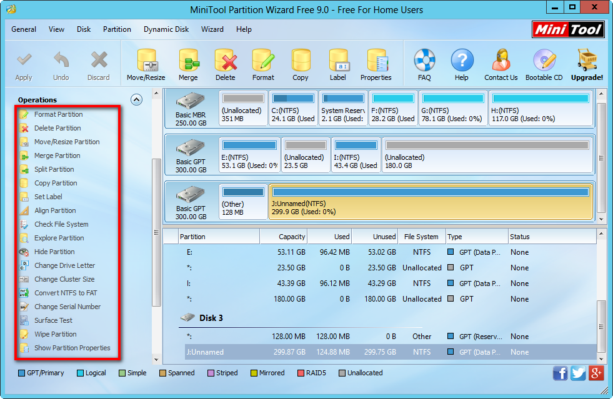Click Set Label in Operations

tap(48, 197)
